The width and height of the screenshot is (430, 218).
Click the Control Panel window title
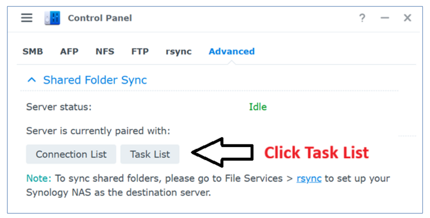coord(100,18)
